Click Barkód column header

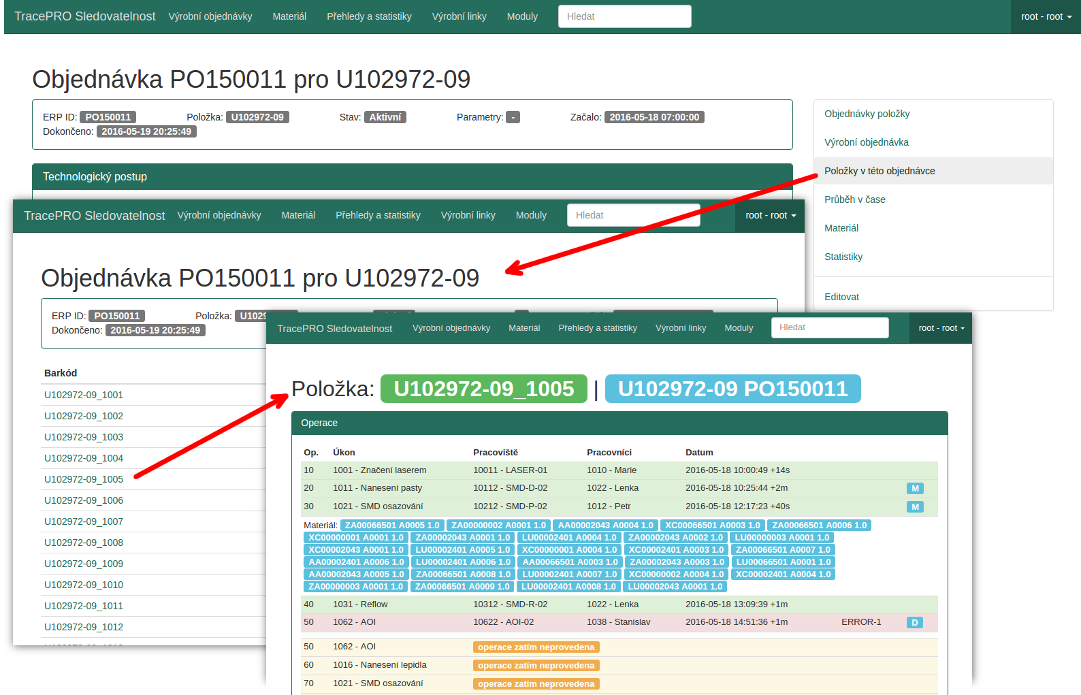coord(61,373)
